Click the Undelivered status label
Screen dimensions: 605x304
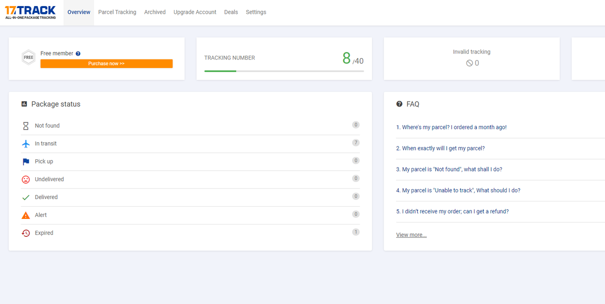tap(49, 180)
